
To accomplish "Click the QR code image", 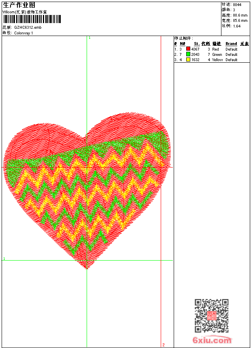I will (211, 316).
